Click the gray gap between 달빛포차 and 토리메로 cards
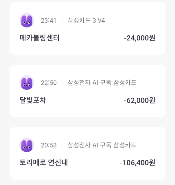 pyautogui.click(x=87, y=122)
